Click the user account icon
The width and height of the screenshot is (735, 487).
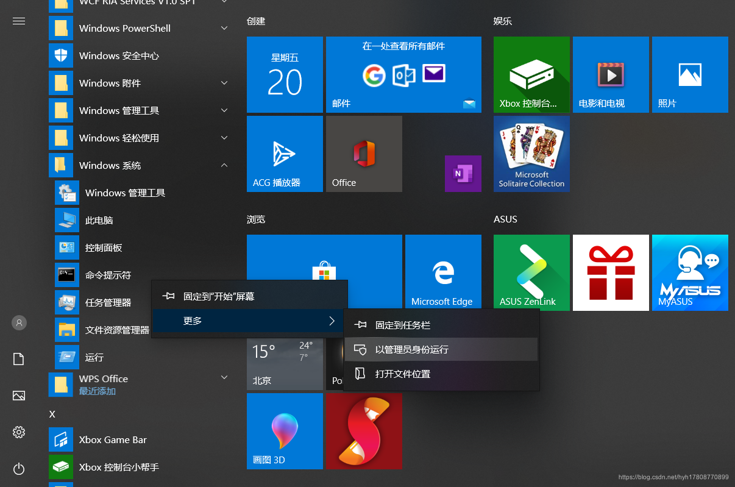coord(19,323)
